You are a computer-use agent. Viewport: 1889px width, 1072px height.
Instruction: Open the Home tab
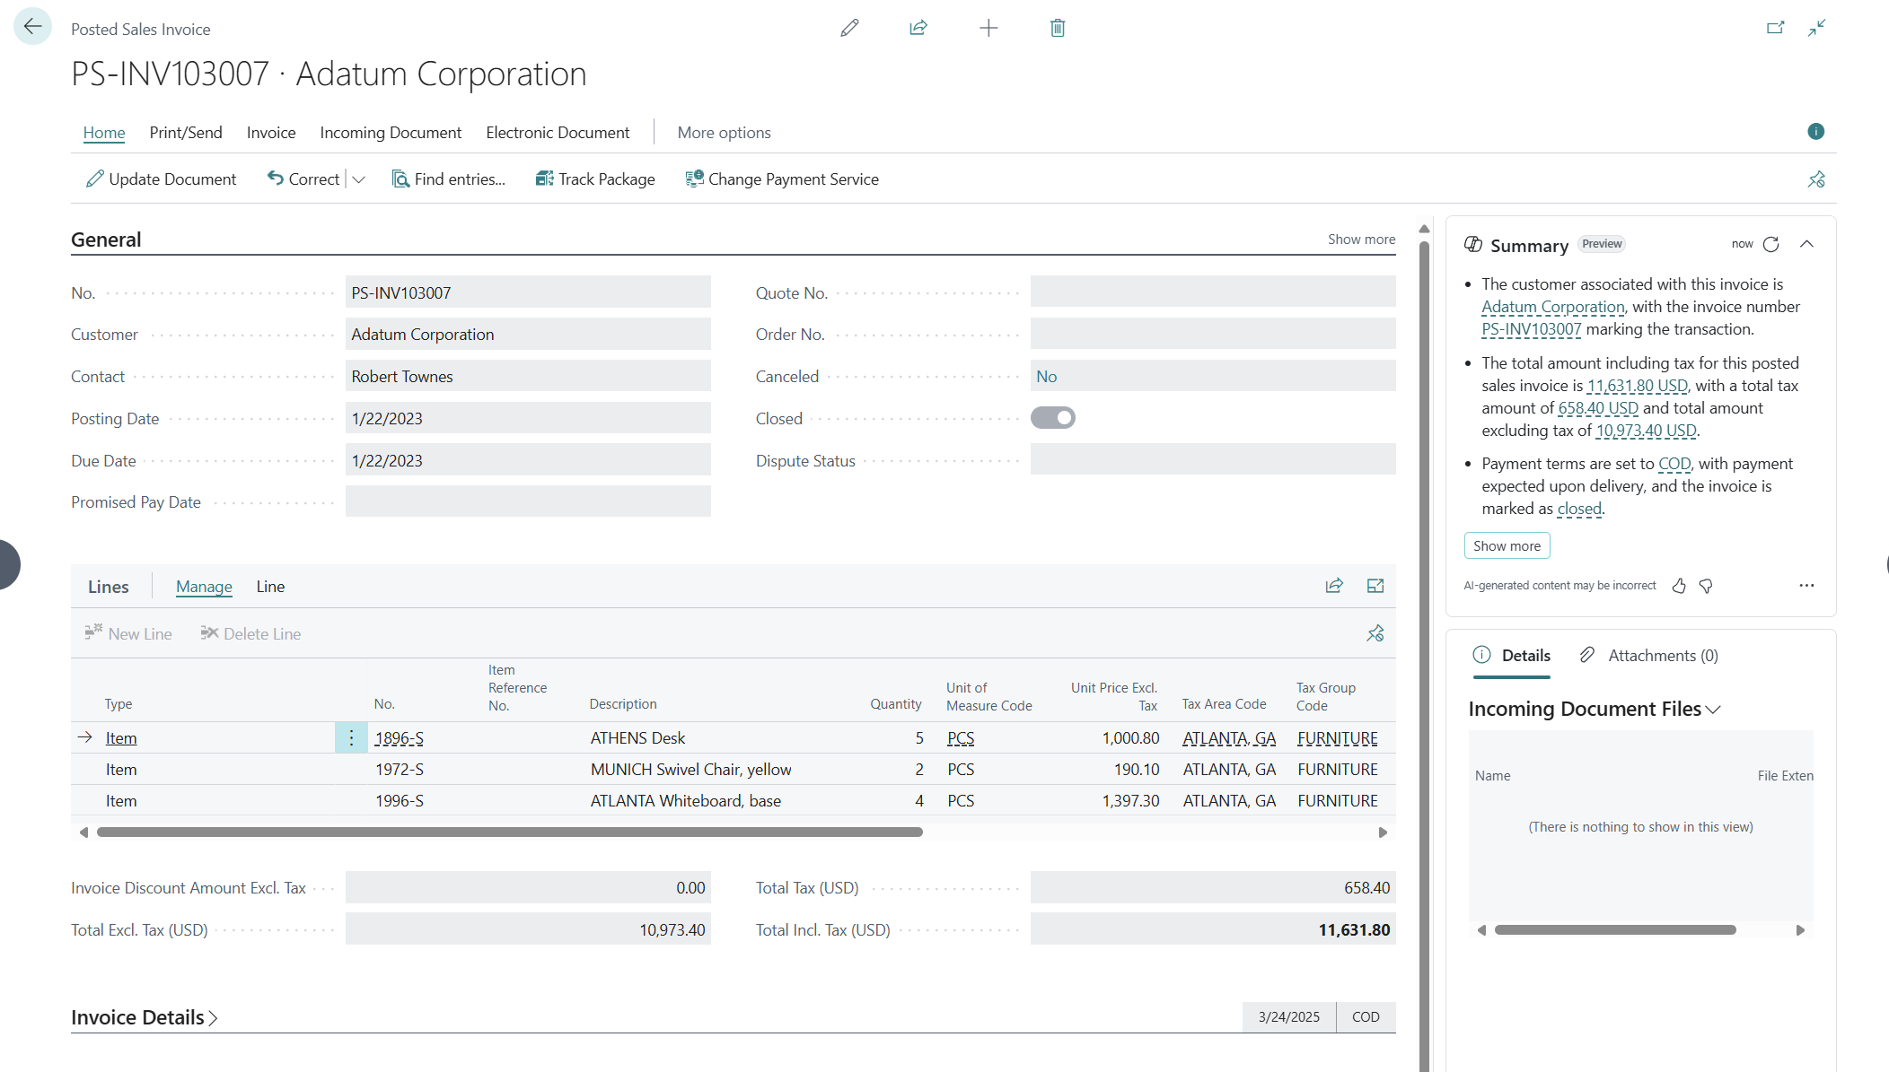click(x=104, y=133)
